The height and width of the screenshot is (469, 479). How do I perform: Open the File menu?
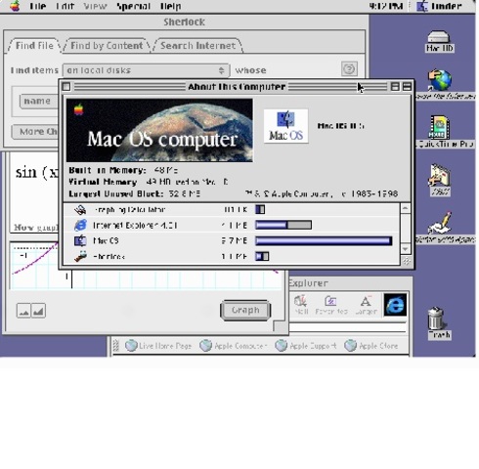click(37, 6)
